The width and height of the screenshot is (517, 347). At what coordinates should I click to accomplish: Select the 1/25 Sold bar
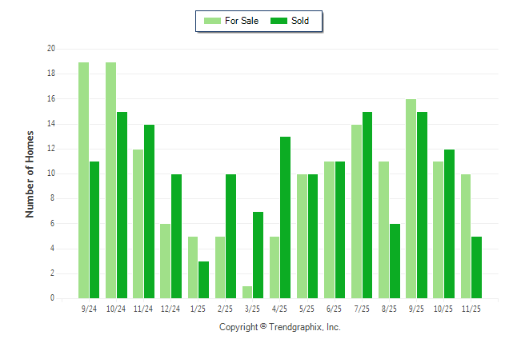pyautogui.click(x=203, y=279)
